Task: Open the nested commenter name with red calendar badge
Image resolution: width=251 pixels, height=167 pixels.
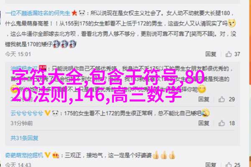Action: tap(24, 68)
